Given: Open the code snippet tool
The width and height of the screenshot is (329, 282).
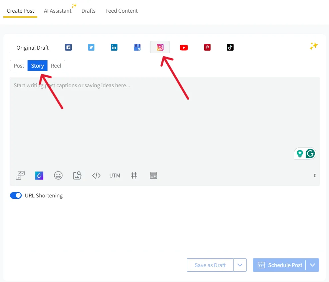Looking at the screenshot, I should click(x=96, y=175).
